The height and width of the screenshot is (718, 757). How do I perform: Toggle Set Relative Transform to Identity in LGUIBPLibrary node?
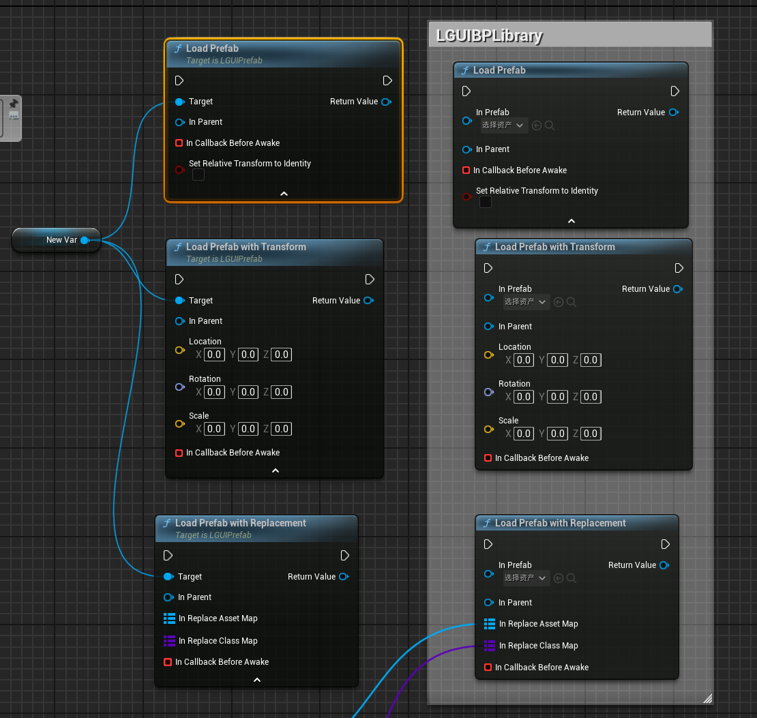click(x=486, y=203)
